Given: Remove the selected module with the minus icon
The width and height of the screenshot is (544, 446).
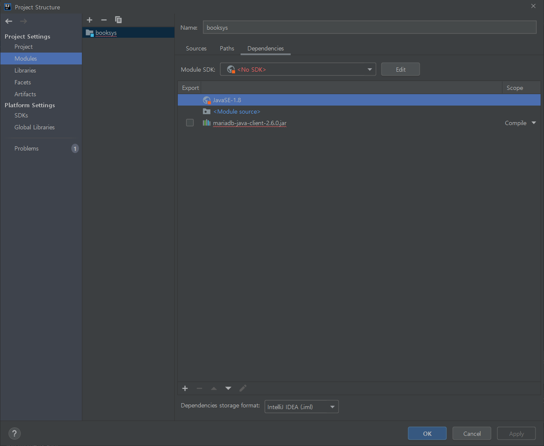Looking at the screenshot, I should point(104,20).
